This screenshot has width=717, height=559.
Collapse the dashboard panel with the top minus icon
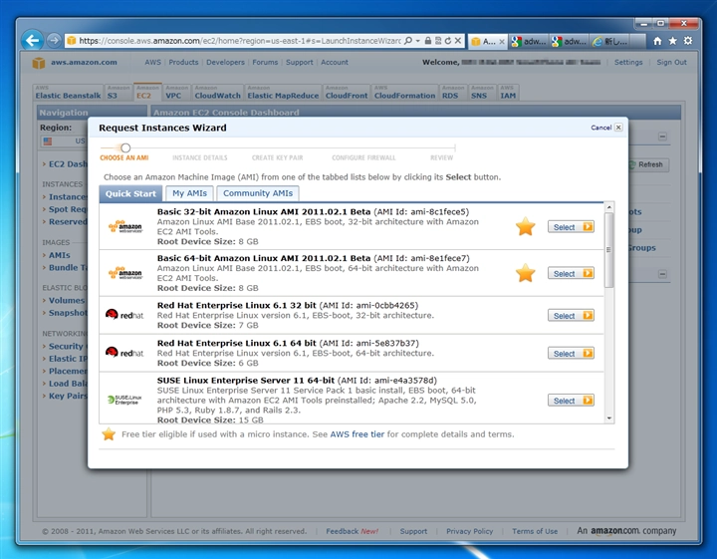662,137
